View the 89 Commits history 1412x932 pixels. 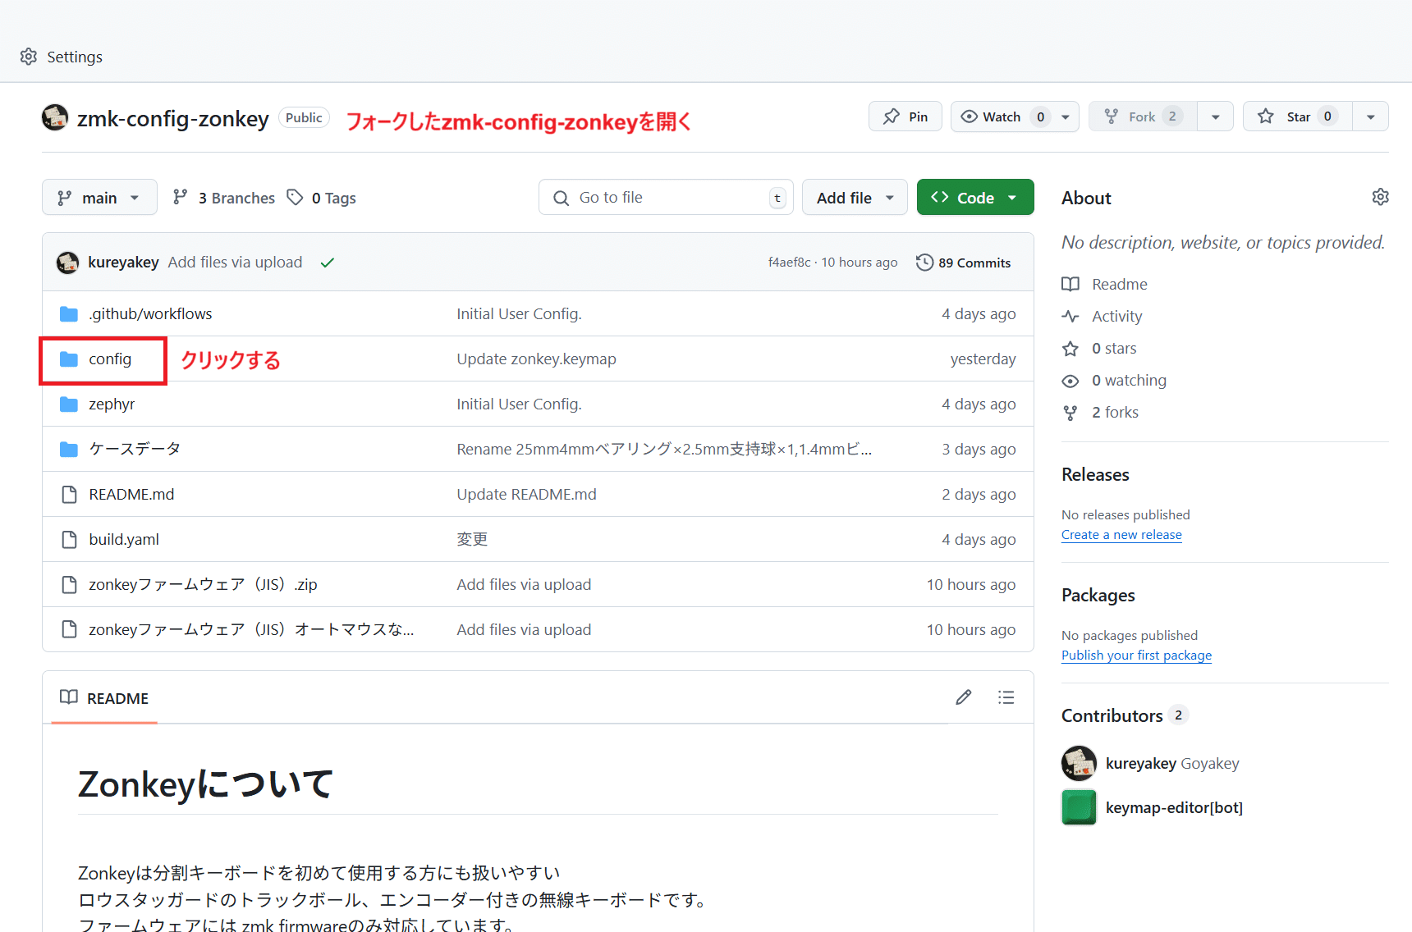(964, 263)
